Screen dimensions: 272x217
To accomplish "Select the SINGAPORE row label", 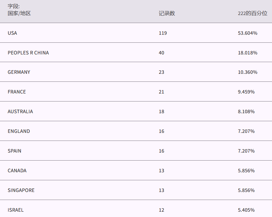I will pyautogui.click(x=21, y=190).
